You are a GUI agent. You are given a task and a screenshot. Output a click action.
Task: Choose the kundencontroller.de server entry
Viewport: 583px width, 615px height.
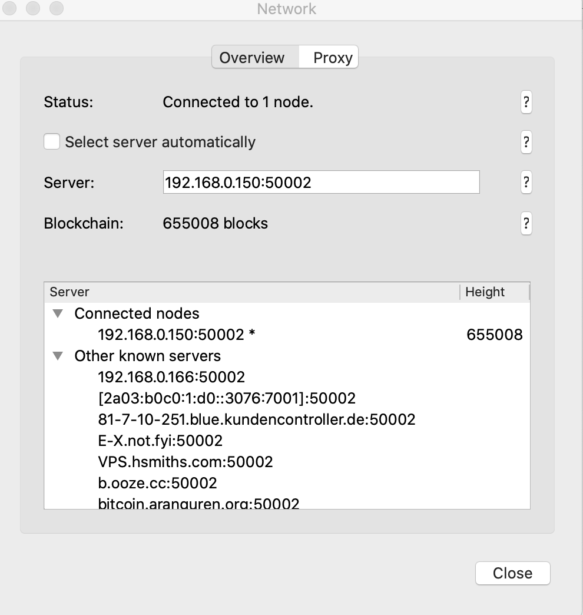pos(257,419)
